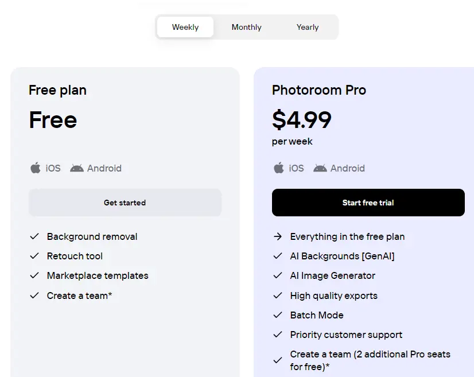
Task: Click the checkmark beside Priority customer support
Action: point(278,335)
